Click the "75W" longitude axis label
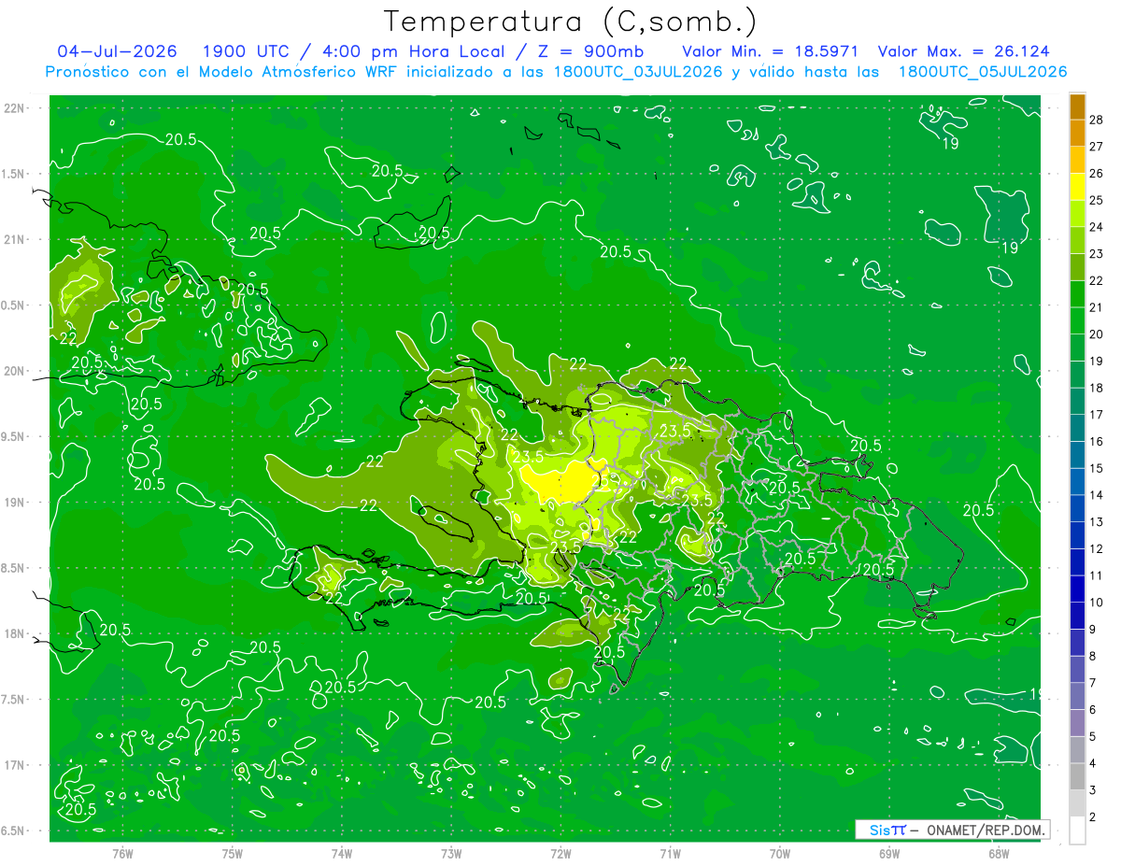 pos(232,853)
